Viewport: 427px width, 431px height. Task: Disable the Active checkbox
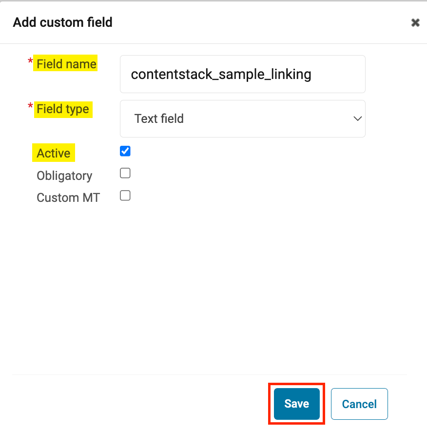pos(125,151)
